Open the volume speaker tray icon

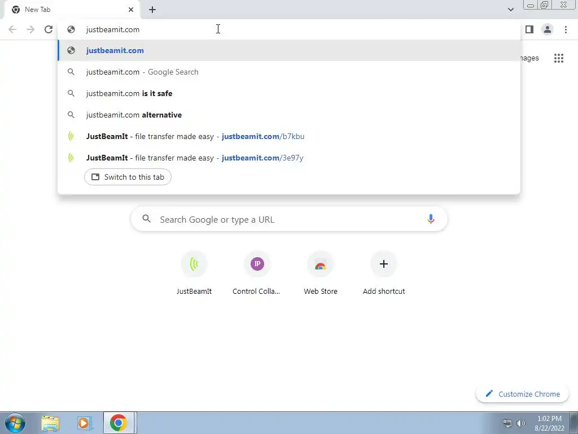521,423
